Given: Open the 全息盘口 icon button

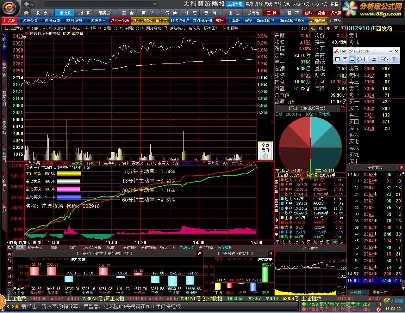Looking at the screenshot, I should coord(265,151).
